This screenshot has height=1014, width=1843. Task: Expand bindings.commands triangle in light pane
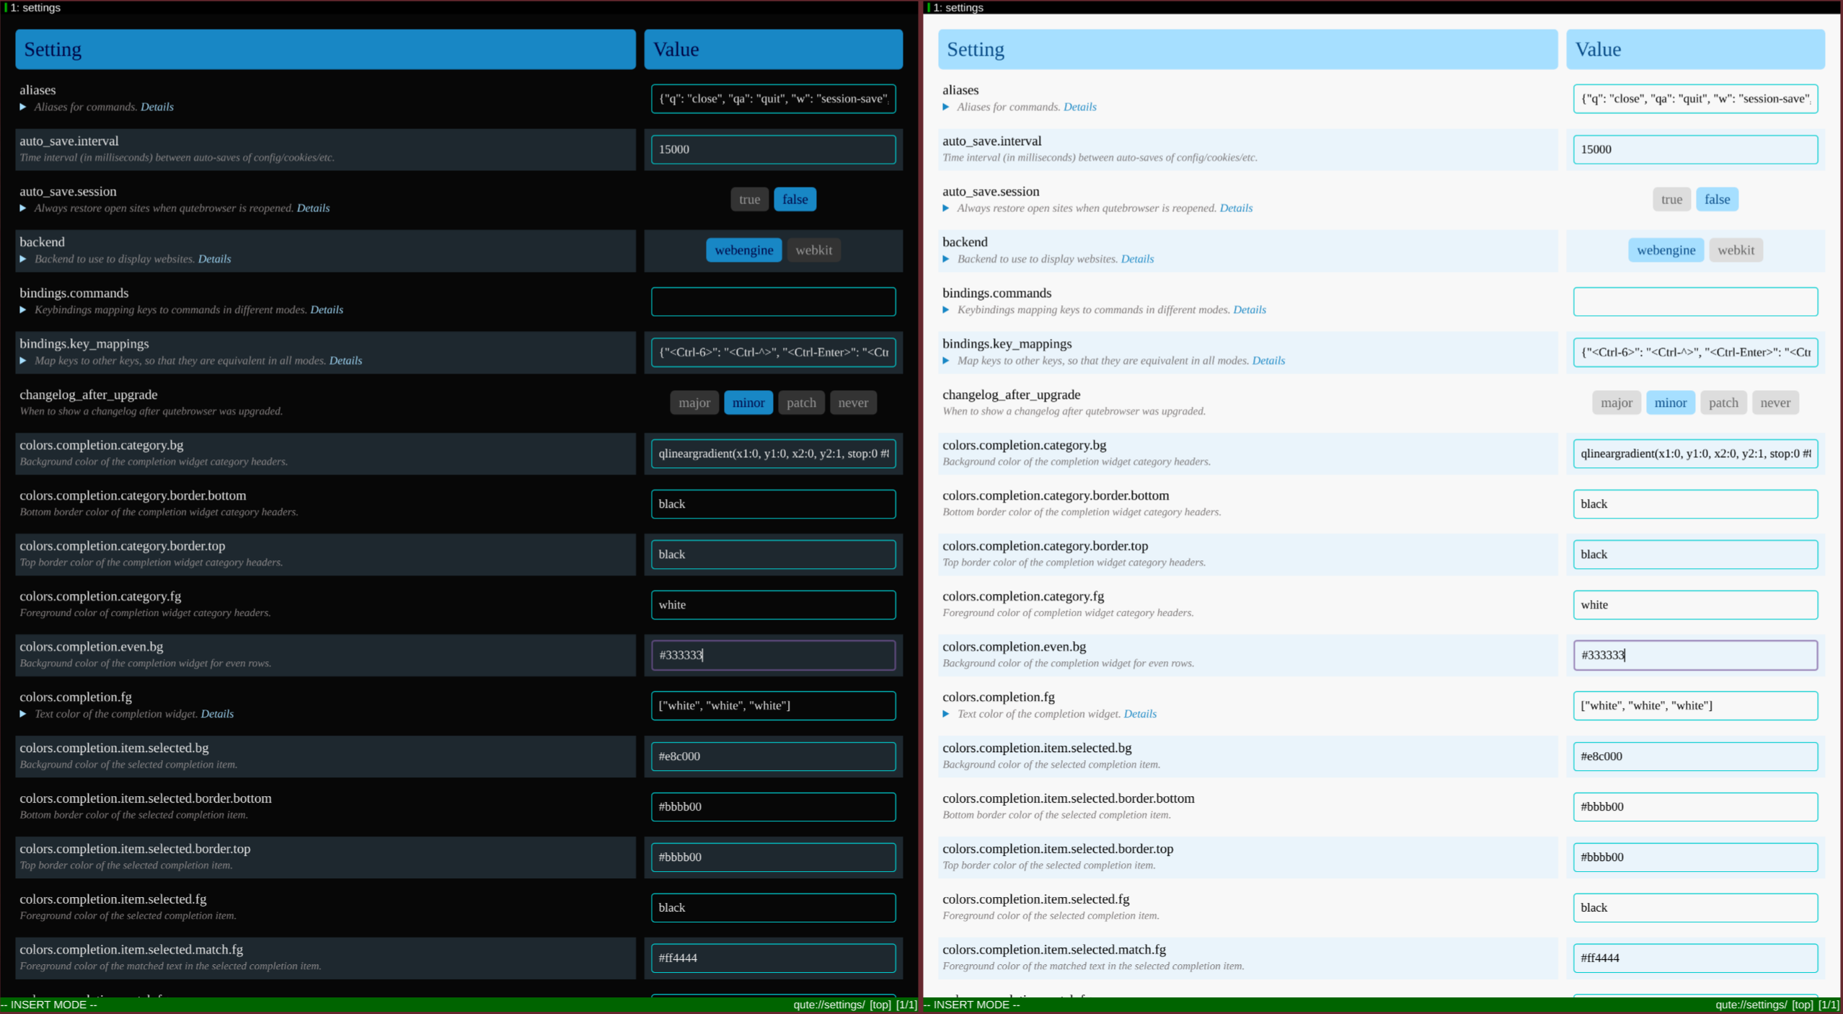pyautogui.click(x=946, y=310)
